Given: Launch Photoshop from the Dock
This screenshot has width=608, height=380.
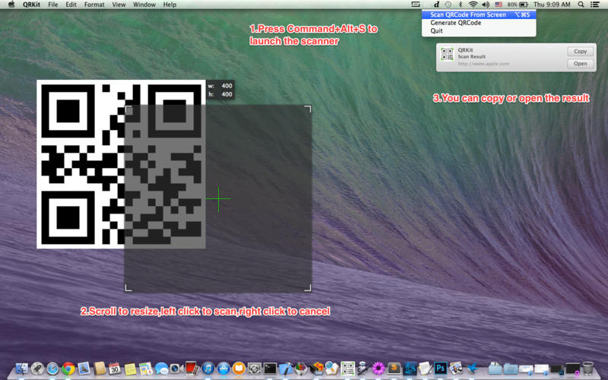Looking at the screenshot, I should click(x=439, y=369).
